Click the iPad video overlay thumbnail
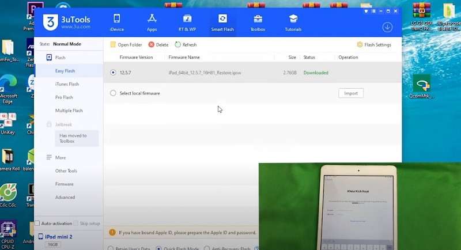 (x=360, y=207)
